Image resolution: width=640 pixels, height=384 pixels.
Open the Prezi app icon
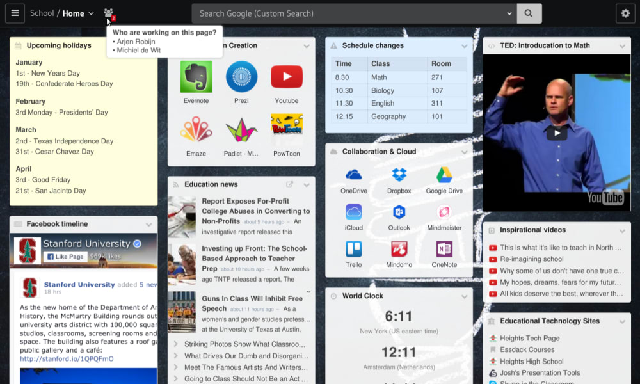241,77
